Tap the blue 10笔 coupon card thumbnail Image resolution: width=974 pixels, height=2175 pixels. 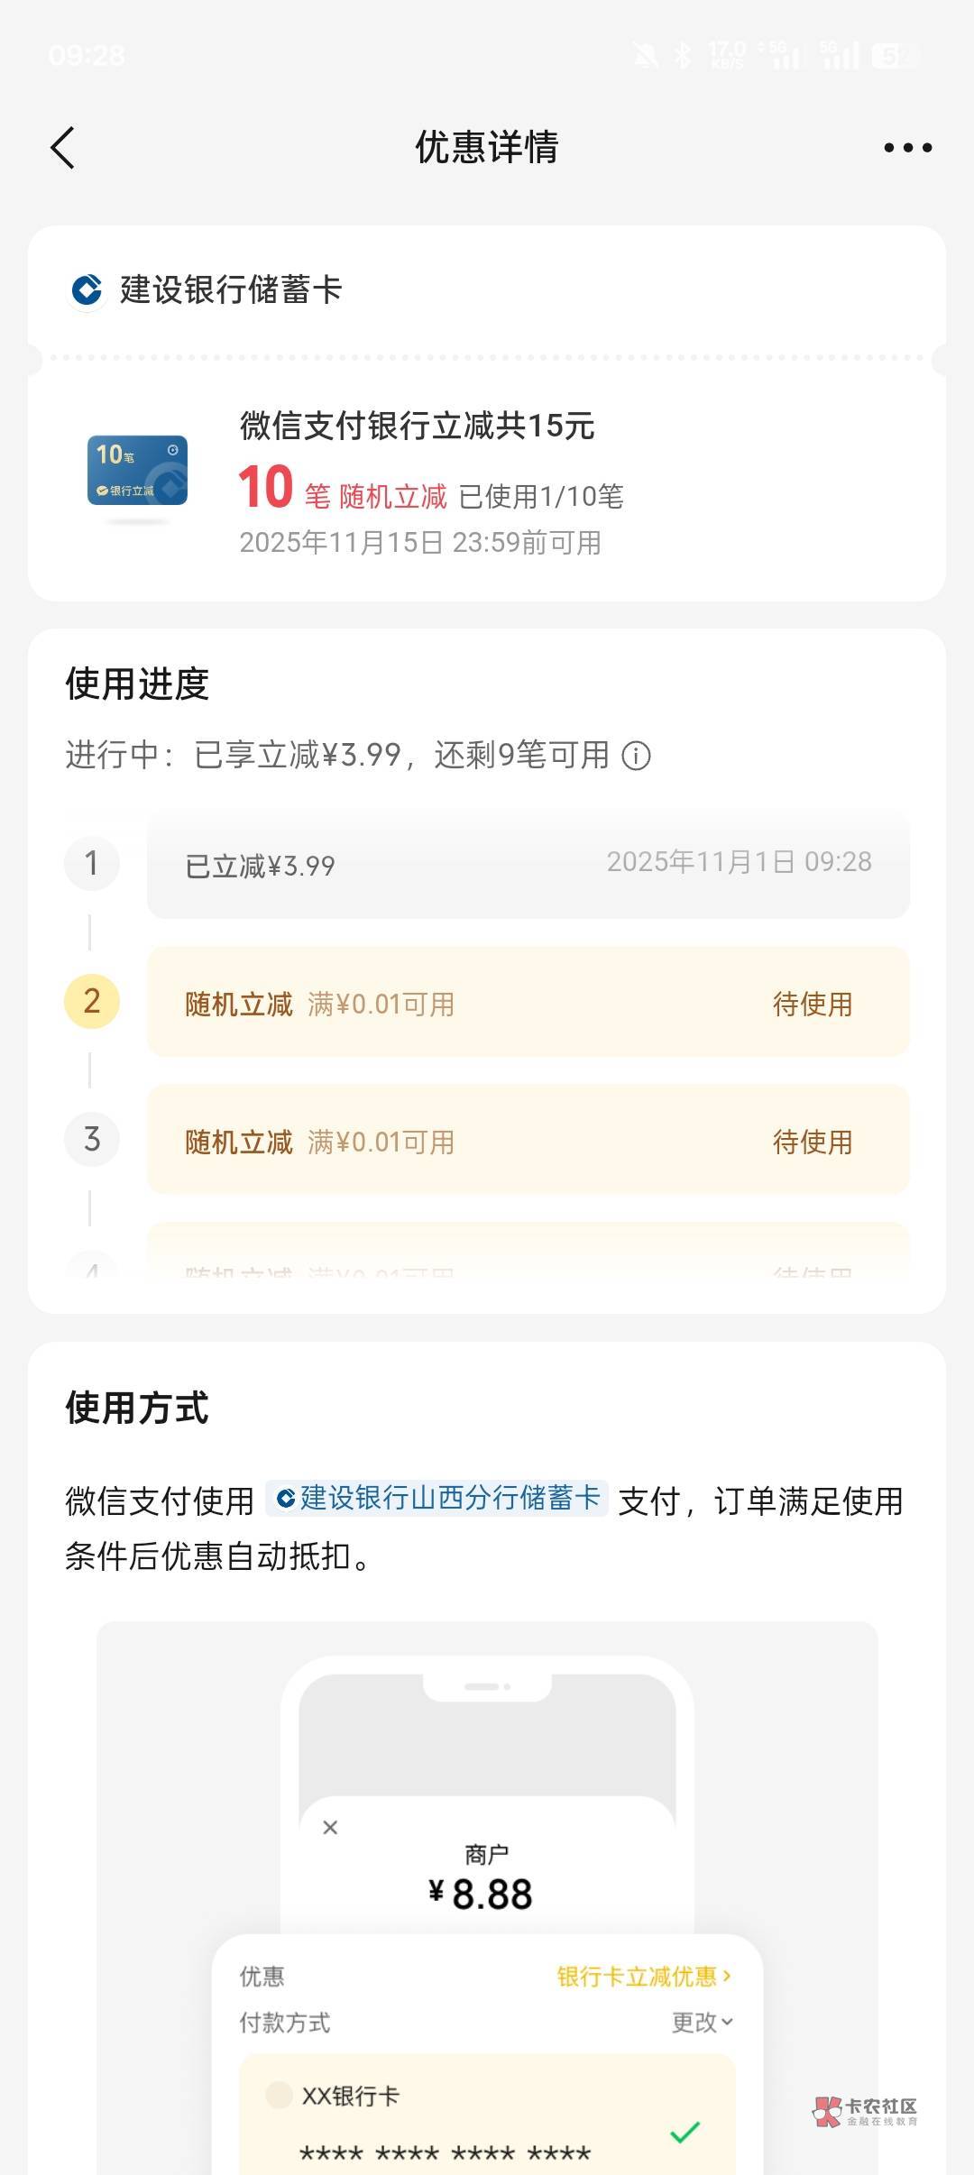tap(137, 471)
